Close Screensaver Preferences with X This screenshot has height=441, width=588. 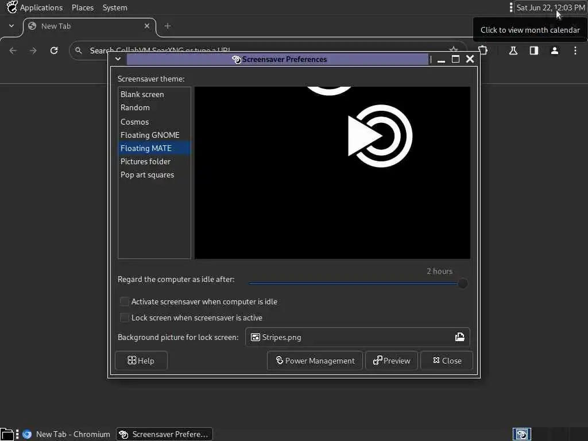[470, 59]
